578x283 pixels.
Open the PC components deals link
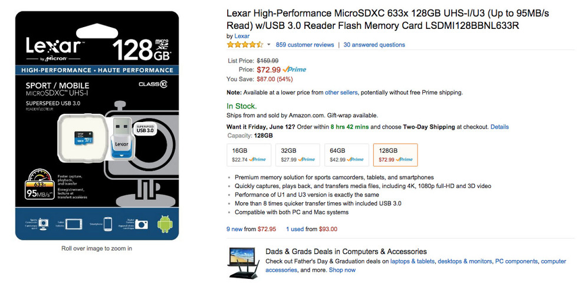(x=515, y=261)
